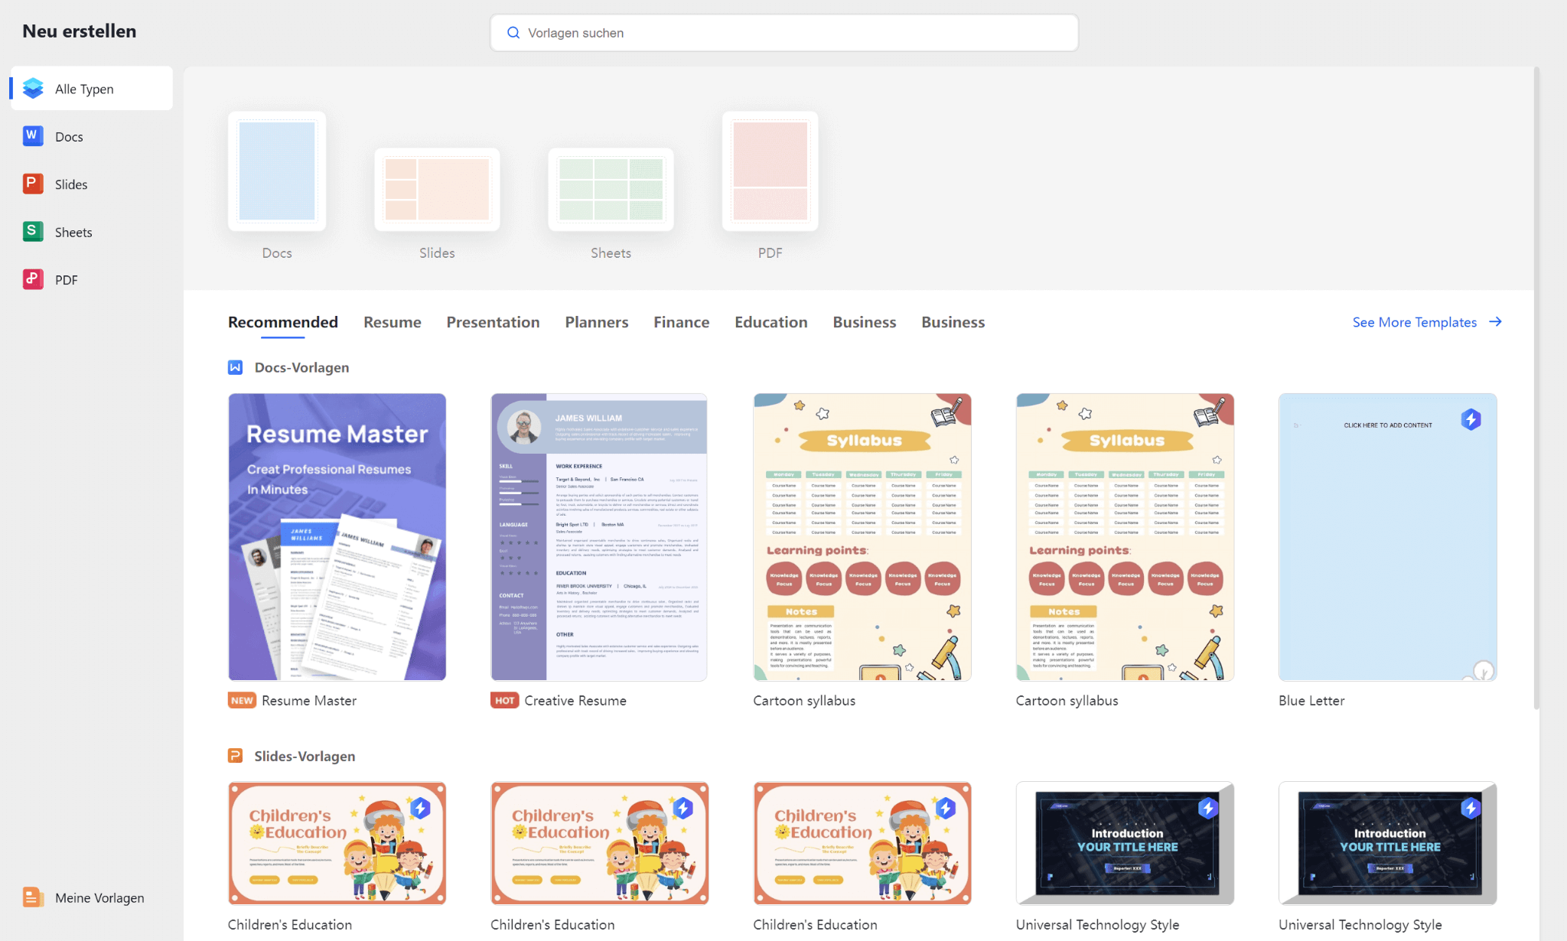Open Meine Vorlagen
The height and width of the screenshot is (941, 1567).
pos(99,897)
